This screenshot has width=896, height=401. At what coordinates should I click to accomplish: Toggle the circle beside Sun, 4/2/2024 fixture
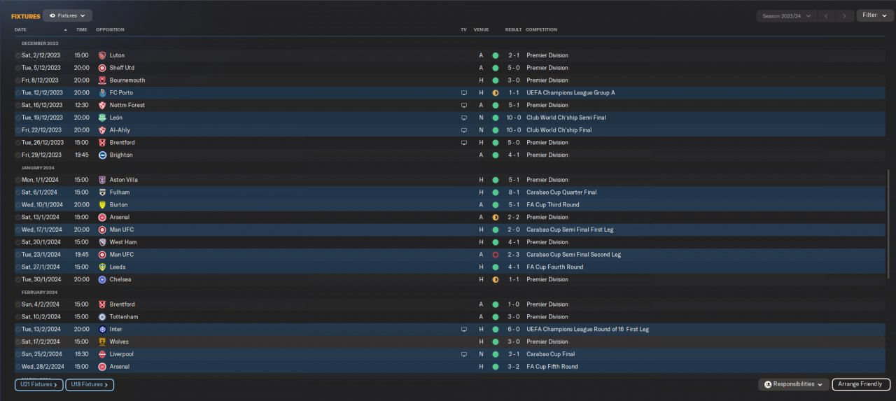pyautogui.click(x=18, y=304)
